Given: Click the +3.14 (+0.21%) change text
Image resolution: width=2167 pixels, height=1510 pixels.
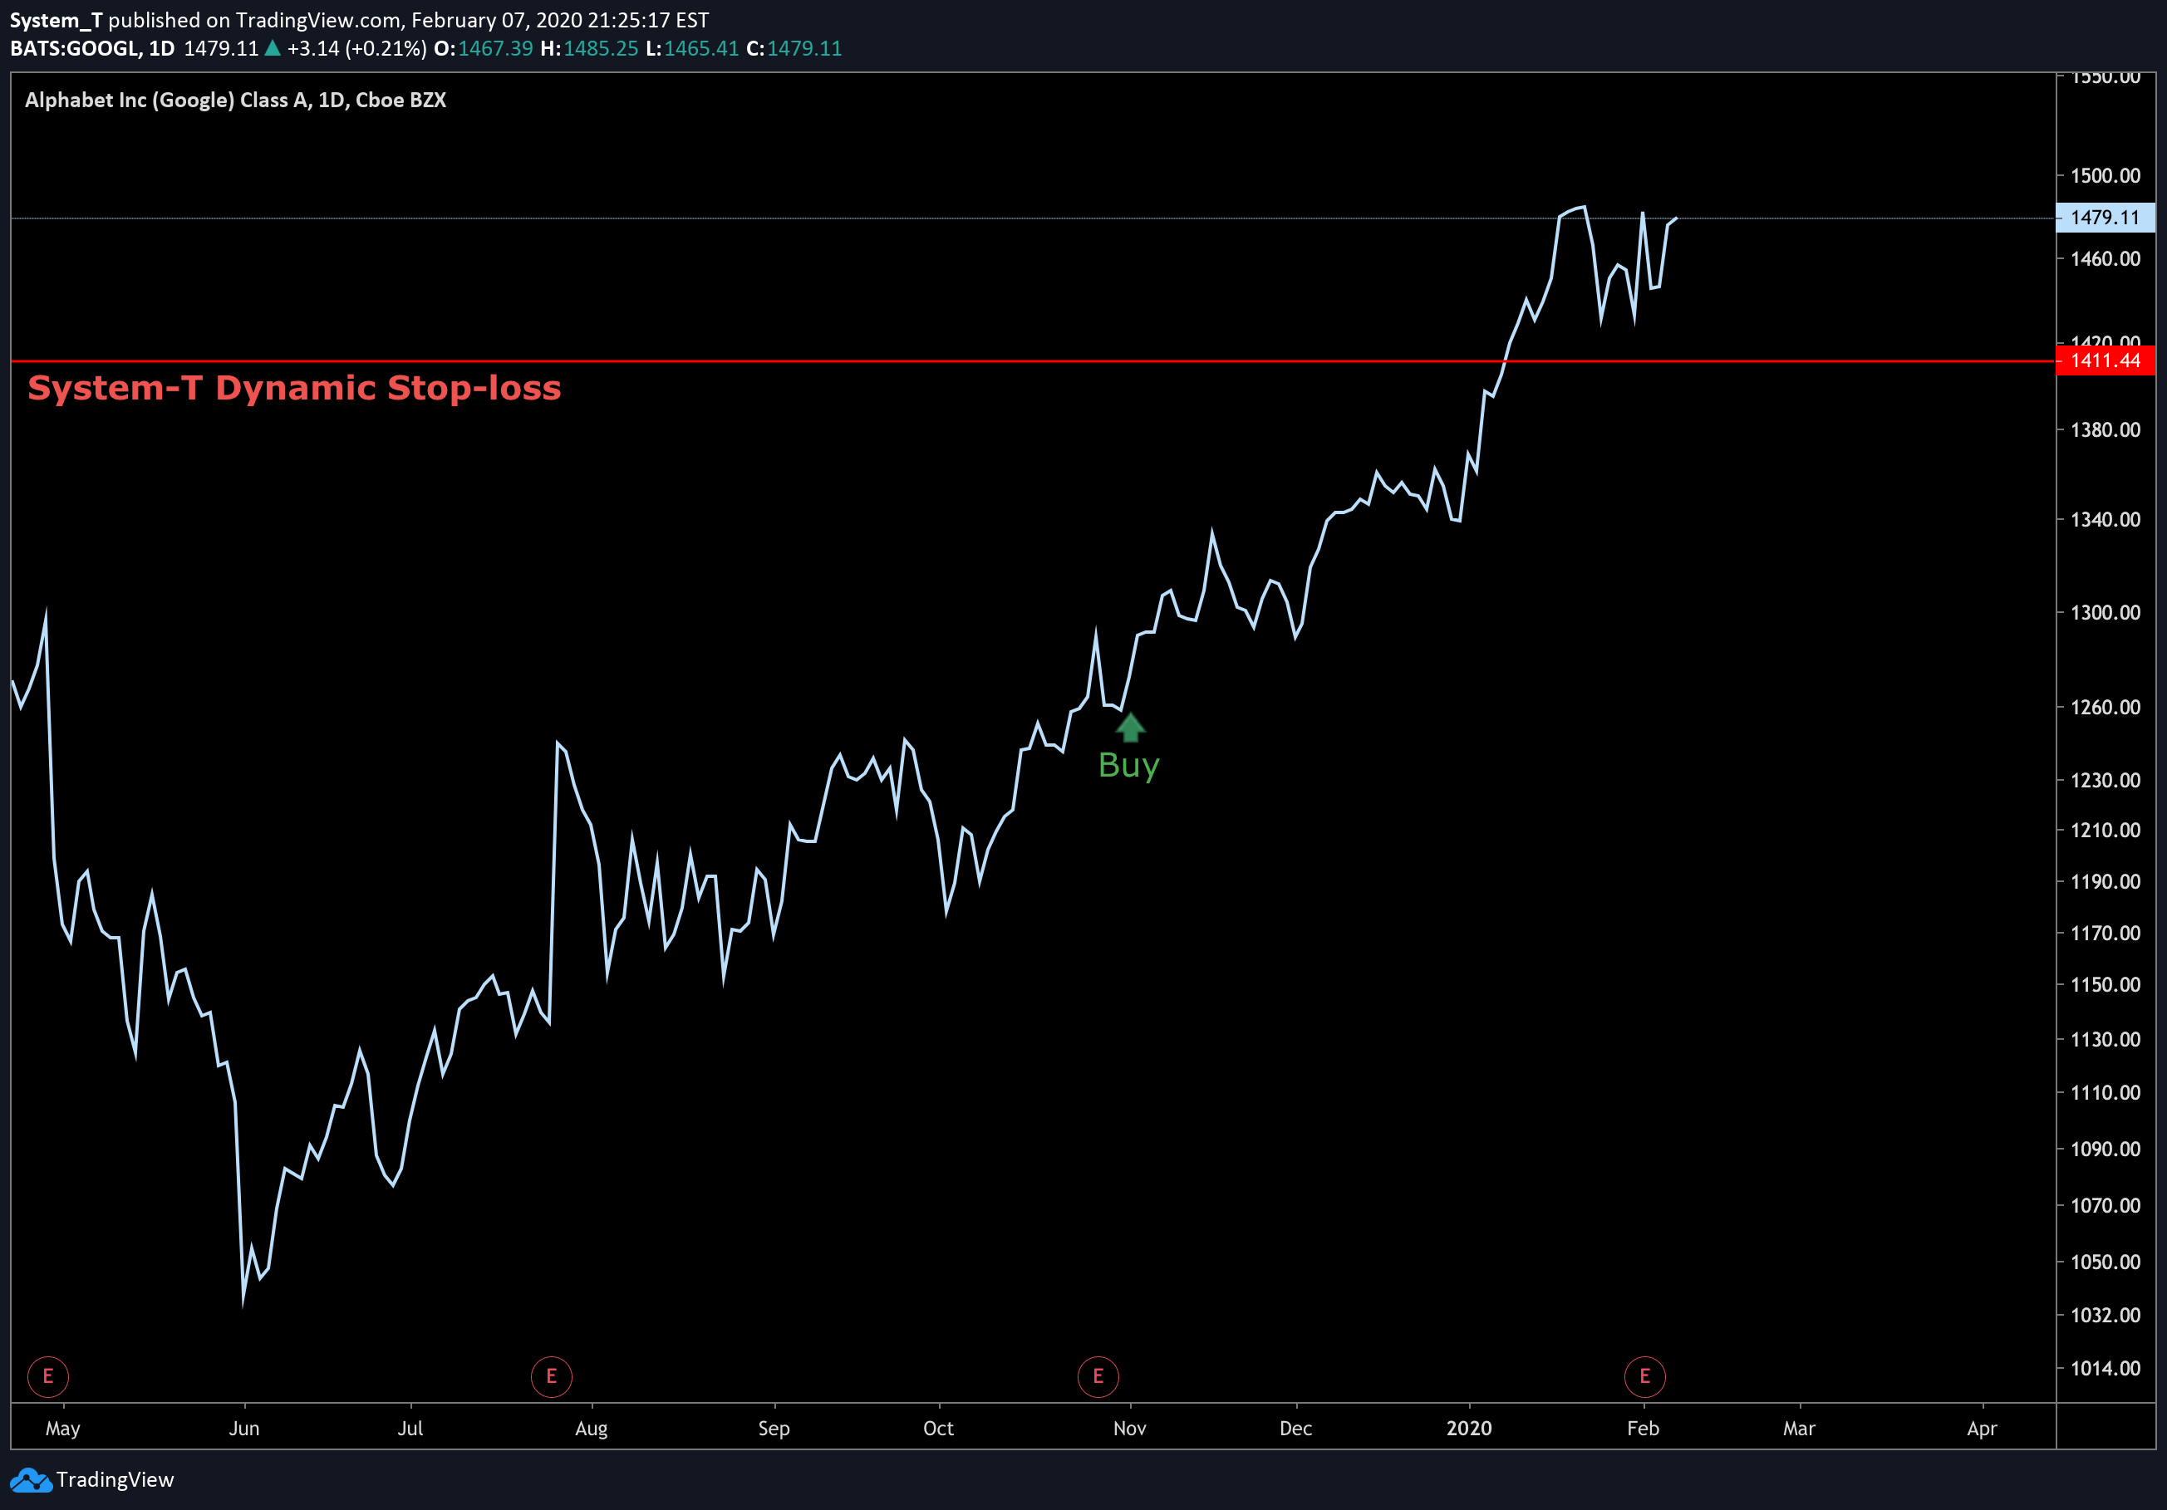Looking at the screenshot, I should coord(356,48).
